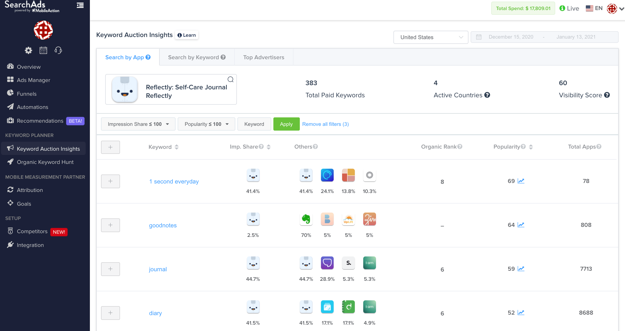Open the calendar icon in the sidebar
The image size is (625, 331).
(43, 50)
